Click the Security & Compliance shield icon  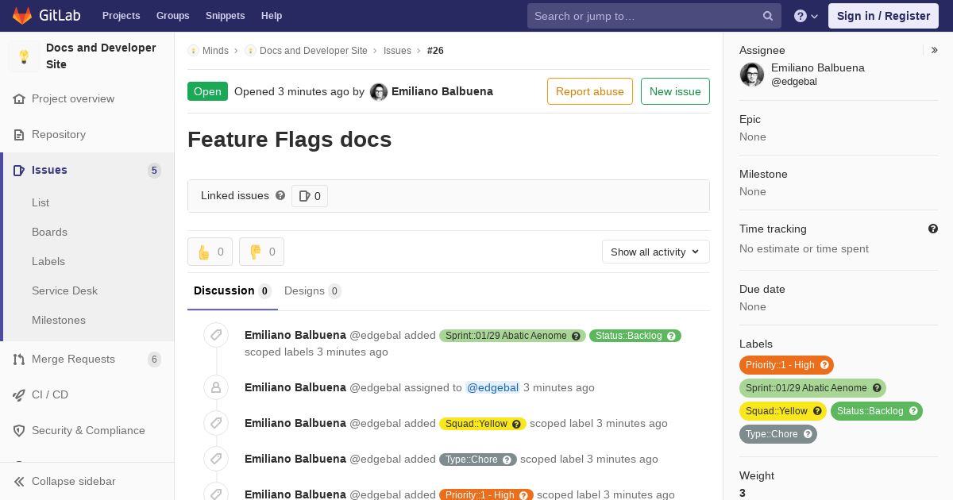[x=19, y=431]
